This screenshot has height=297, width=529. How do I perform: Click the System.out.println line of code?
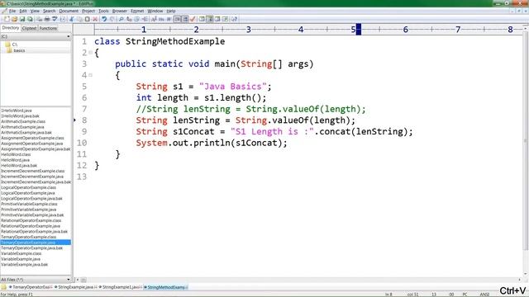click(212, 143)
